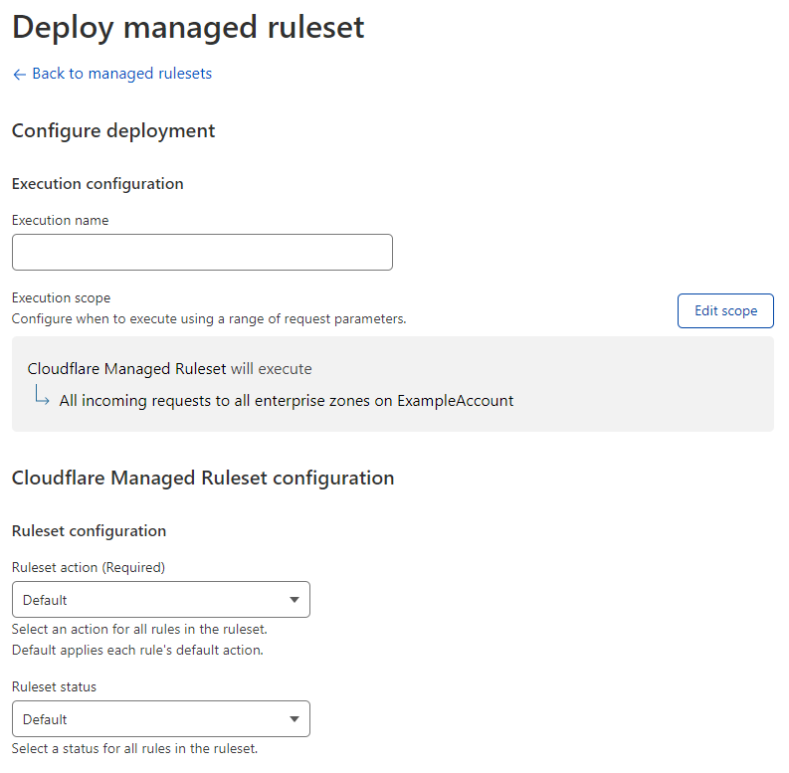This screenshot has height=773, width=789.
Task: Click the Deploy managed ruleset page title
Action: tap(188, 27)
